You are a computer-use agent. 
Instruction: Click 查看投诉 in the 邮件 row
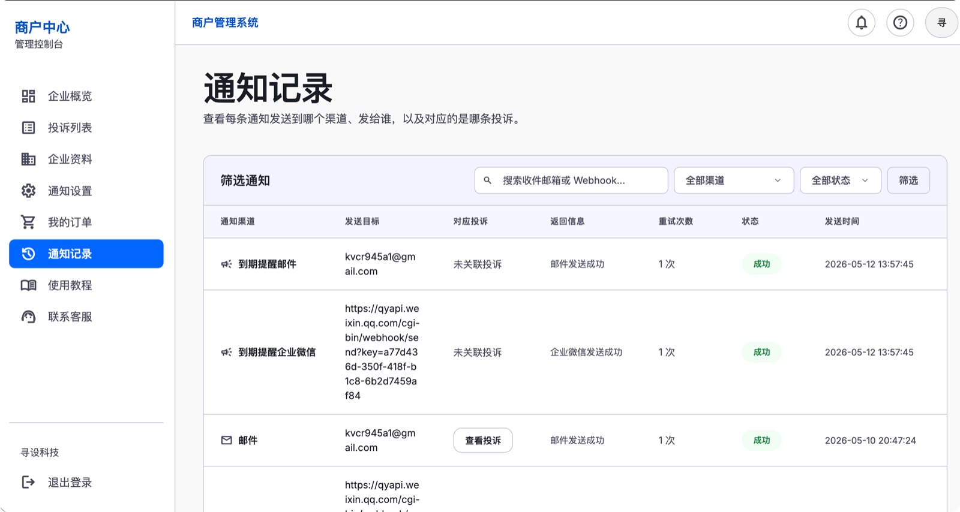pos(483,440)
